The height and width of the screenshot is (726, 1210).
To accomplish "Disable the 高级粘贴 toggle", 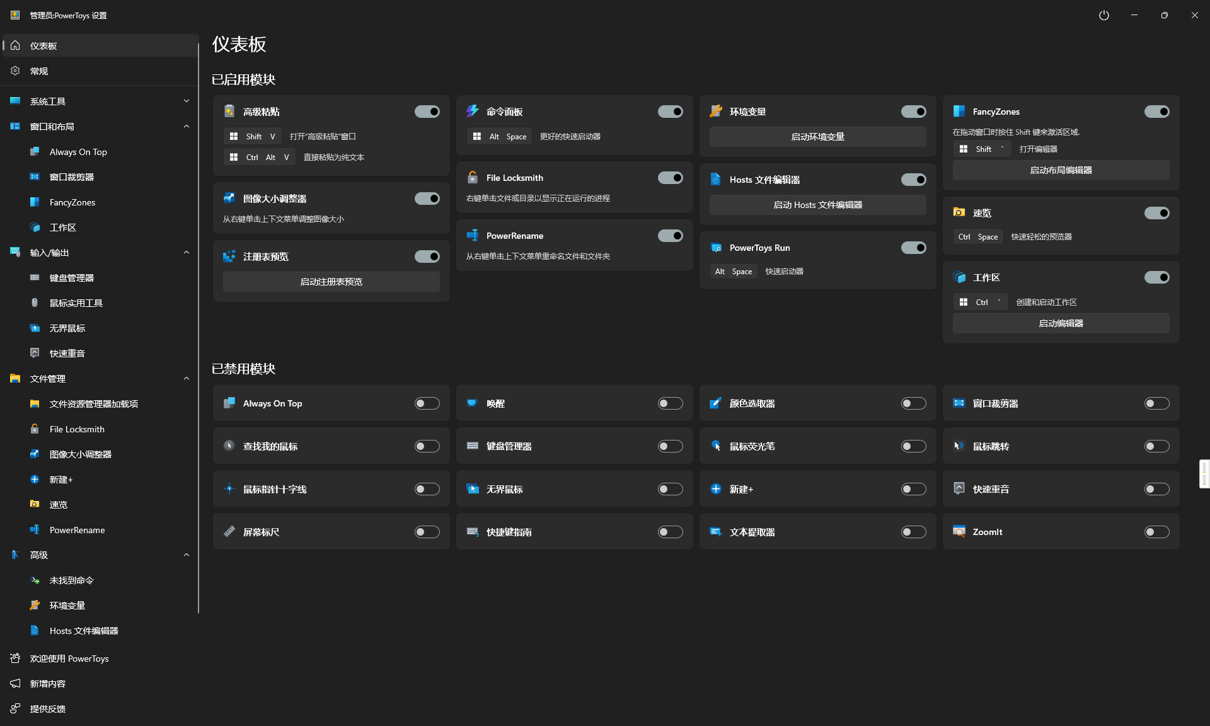I will (427, 112).
